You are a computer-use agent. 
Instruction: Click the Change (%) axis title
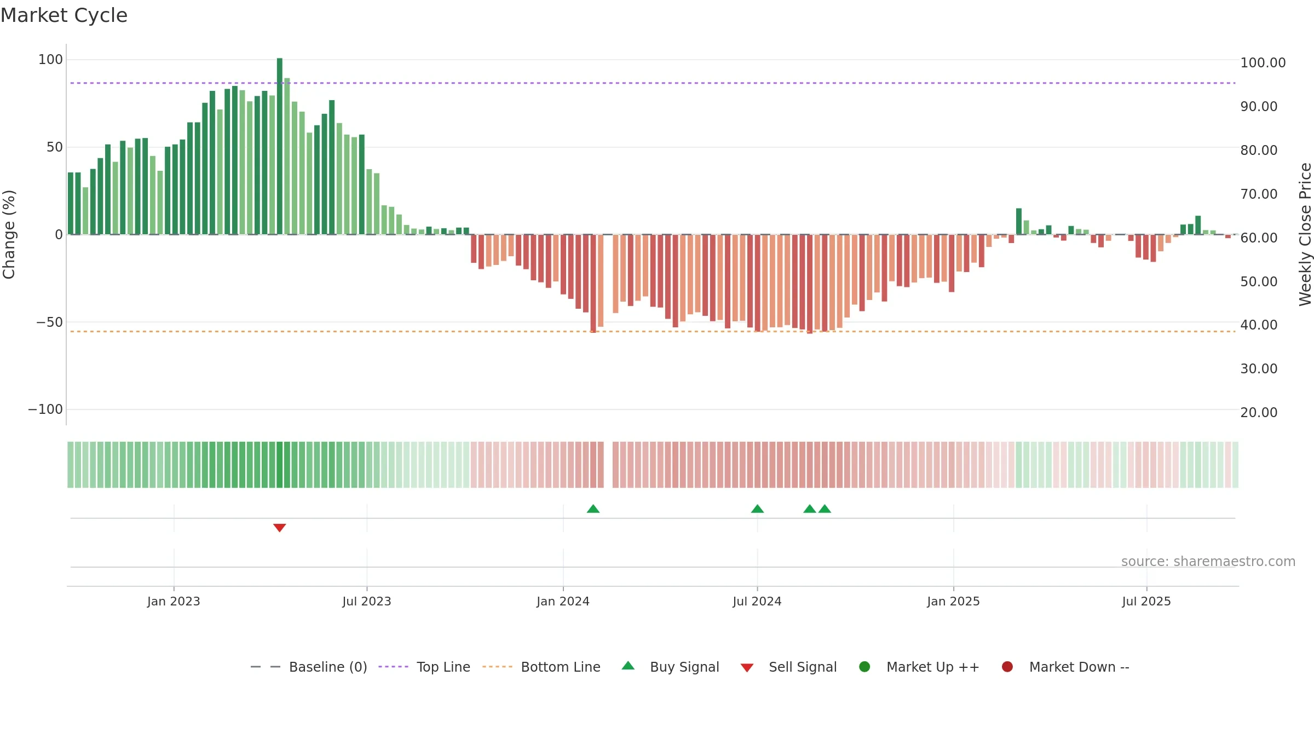tap(9, 234)
